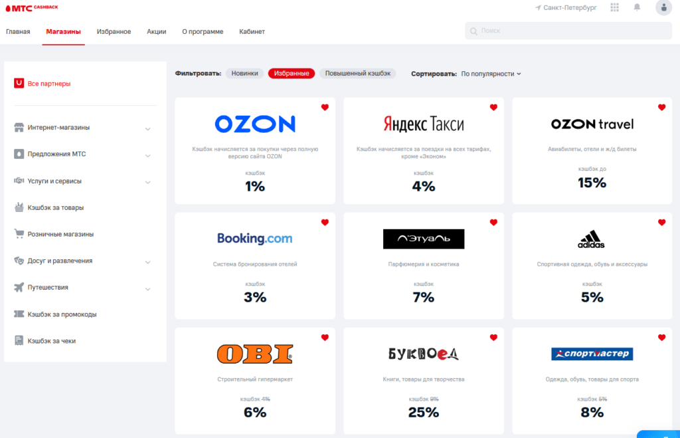Screen dimensions: 680x438
Task: Toggle the heart on Яндекс Такси card
Action: pyautogui.click(x=493, y=107)
